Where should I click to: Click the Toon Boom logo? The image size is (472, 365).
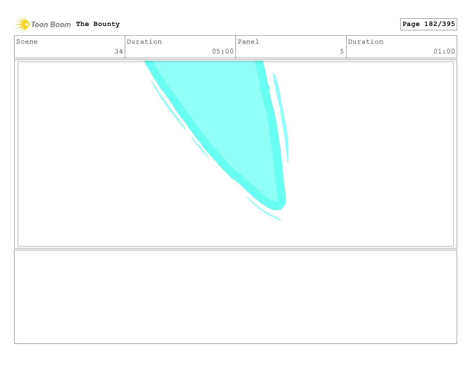(x=43, y=24)
